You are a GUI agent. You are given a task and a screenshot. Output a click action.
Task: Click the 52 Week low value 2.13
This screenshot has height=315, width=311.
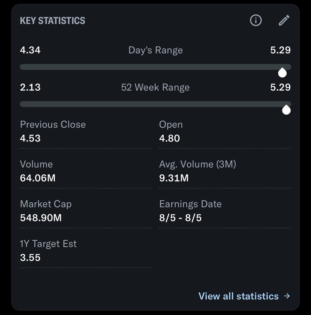pos(30,87)
